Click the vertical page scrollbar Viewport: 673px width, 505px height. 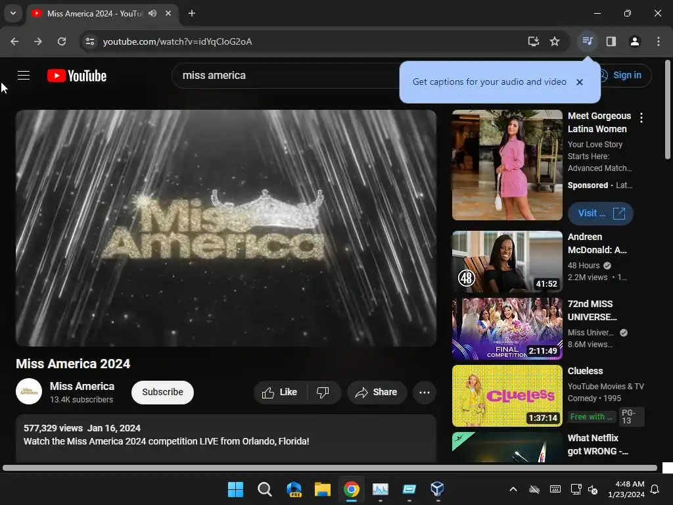668,110
